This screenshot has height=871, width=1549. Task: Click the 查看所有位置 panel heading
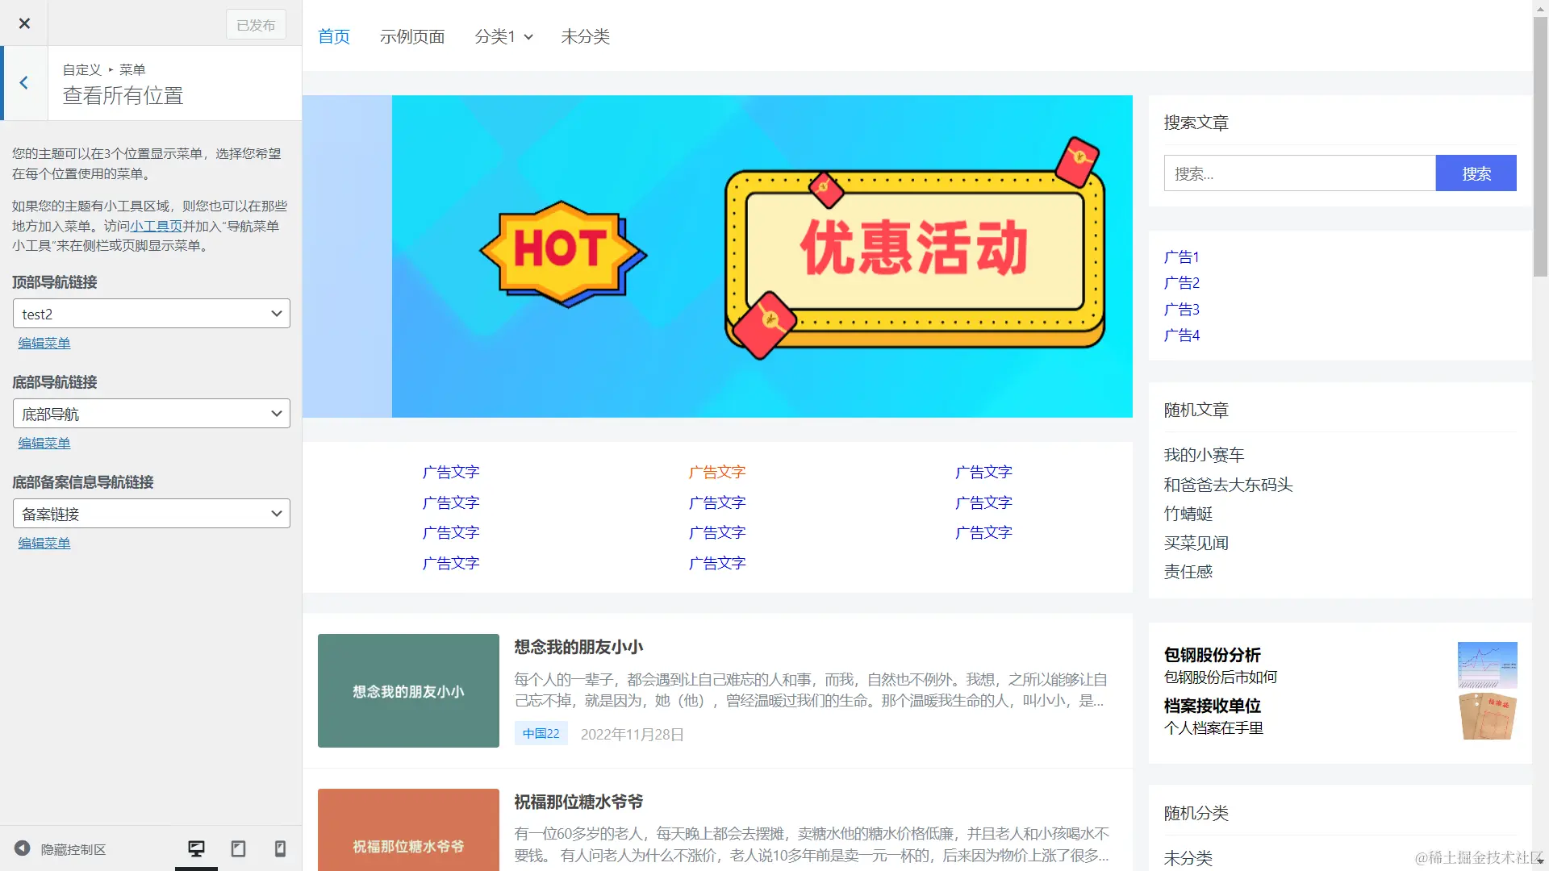coord(123,95)
